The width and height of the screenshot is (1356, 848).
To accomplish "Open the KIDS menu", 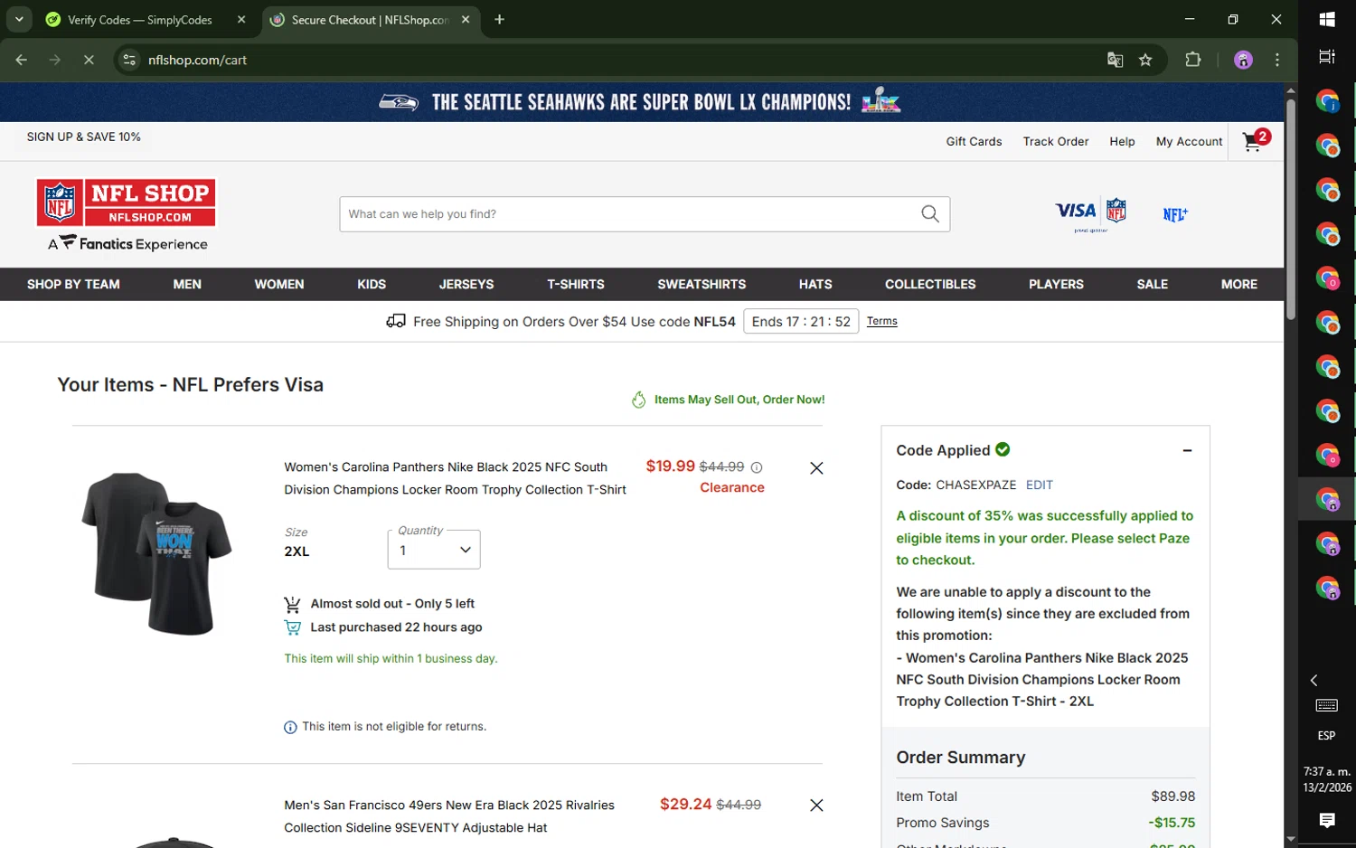I will pyautogui.click(x=372, y=284).
